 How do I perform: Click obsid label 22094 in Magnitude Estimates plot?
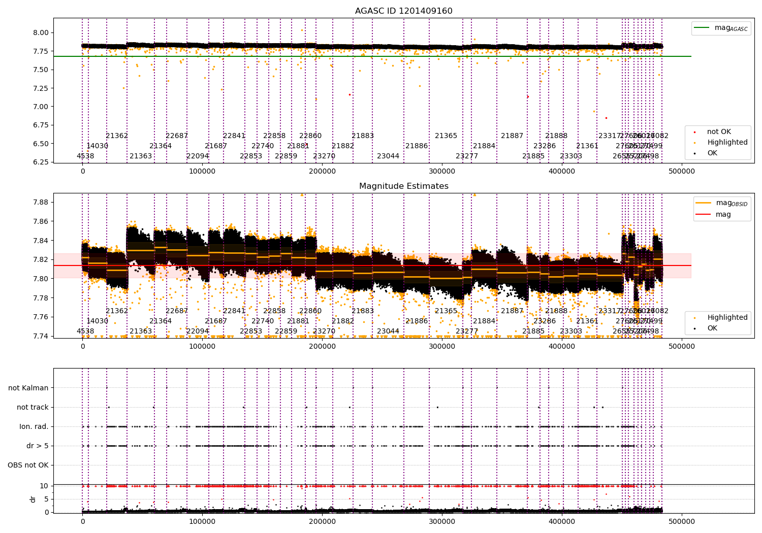(x=198, y=331)
